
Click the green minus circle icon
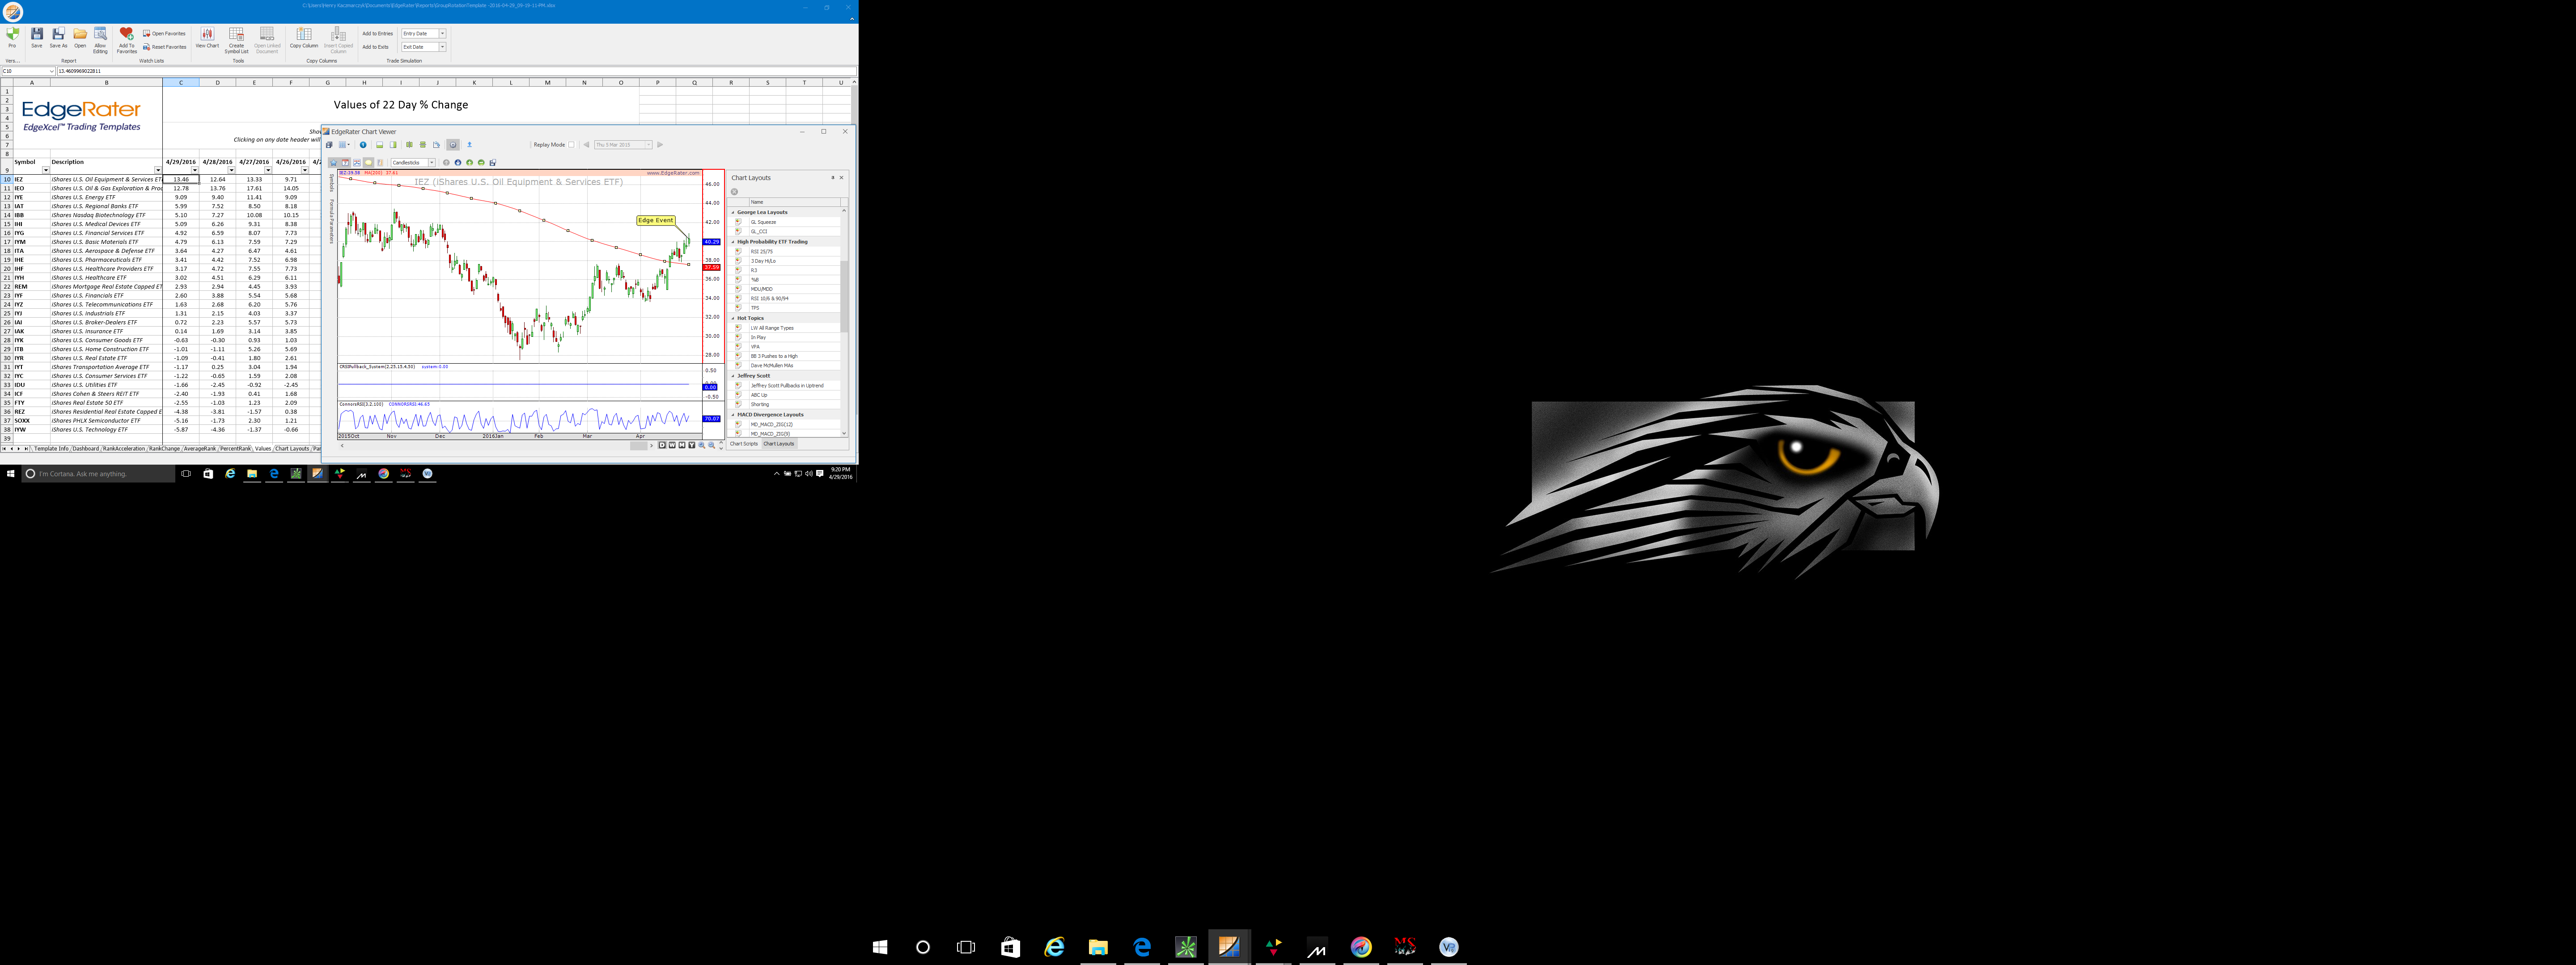(x=481, y=163)
